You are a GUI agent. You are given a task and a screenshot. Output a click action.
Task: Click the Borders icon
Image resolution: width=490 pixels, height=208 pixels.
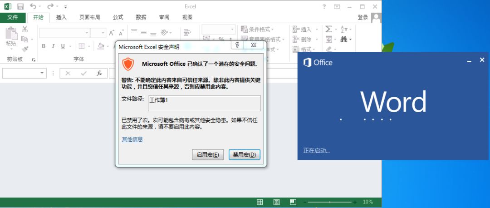(82, 46)
